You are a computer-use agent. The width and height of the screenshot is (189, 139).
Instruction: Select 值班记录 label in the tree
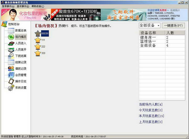21,68
